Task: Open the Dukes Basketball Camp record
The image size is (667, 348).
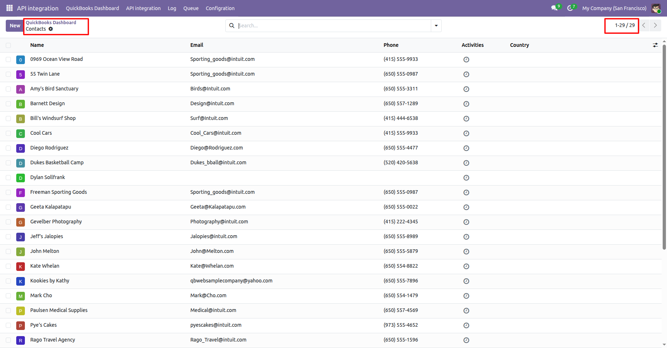Action: pyautogui.click(x=57, y=162)
